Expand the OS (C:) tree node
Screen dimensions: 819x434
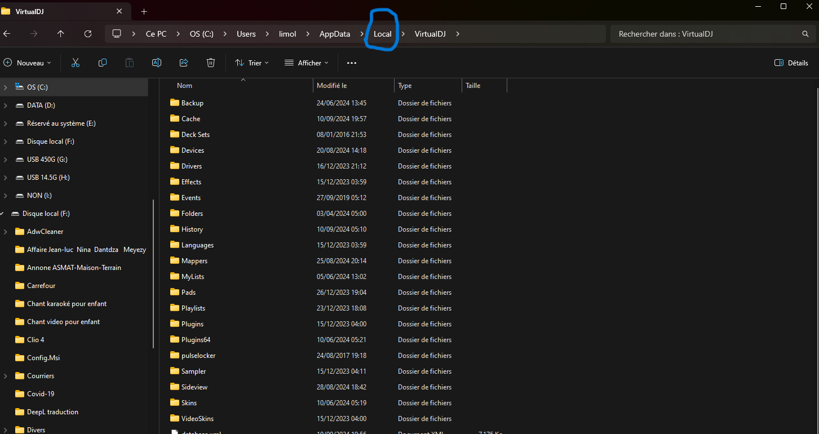(6, 87)
